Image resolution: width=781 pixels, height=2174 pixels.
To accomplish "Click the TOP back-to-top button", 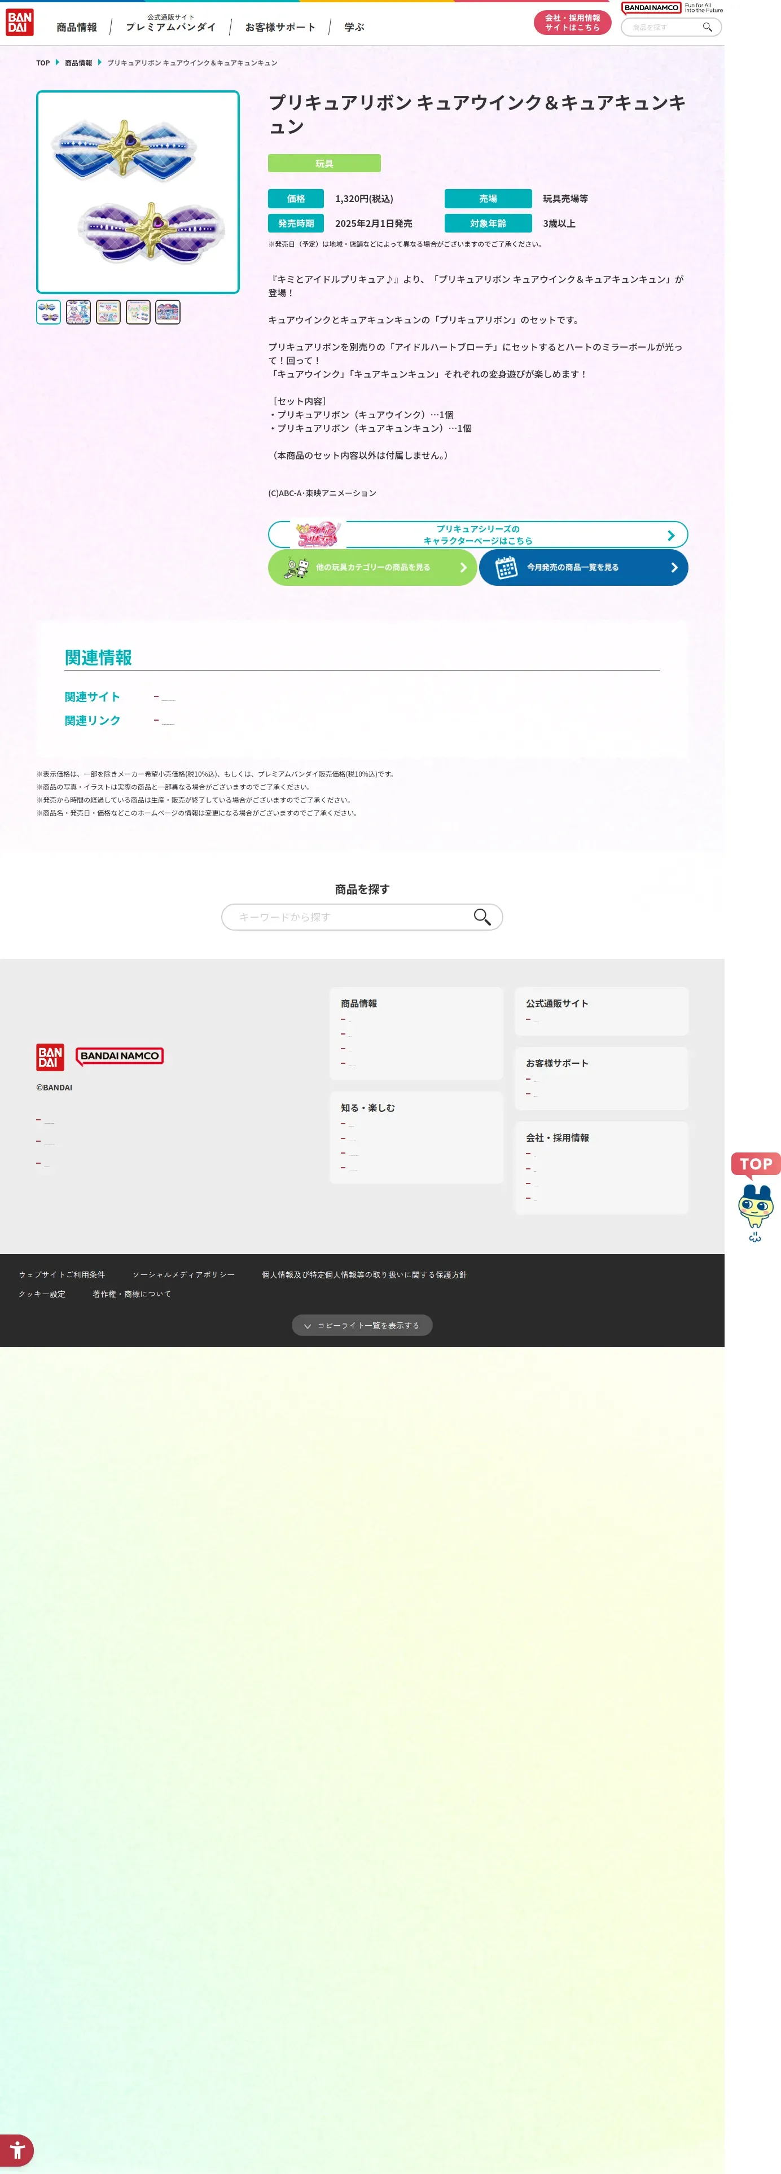I will [x=756, y=1165].
